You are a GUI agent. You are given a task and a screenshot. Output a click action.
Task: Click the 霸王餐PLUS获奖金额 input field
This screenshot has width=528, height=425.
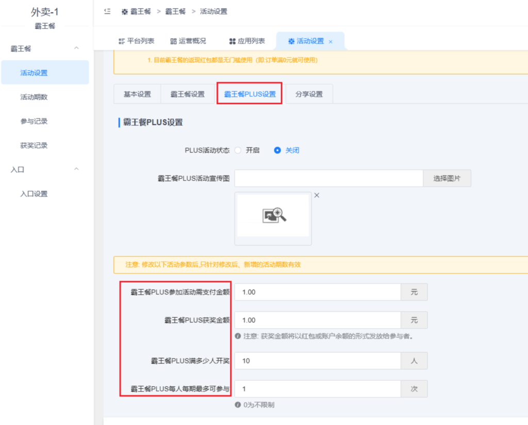[x=317, y=320]
